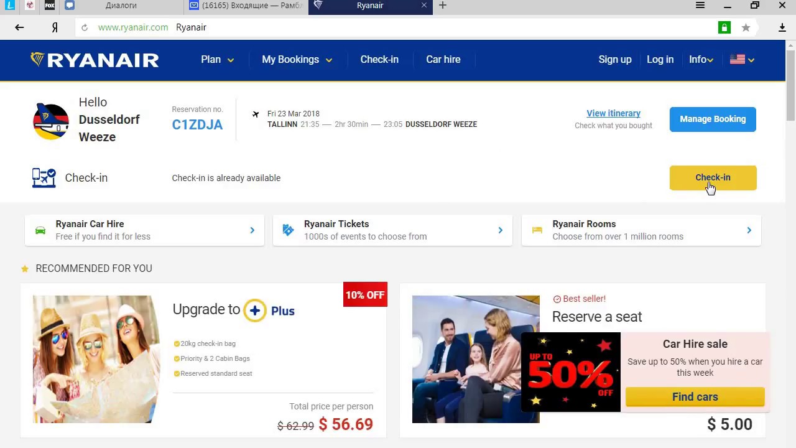Image resolution: width=796 pixels, height=448 pixels.
Task: Click the yellow Check-in button
Action: point(713,178)
